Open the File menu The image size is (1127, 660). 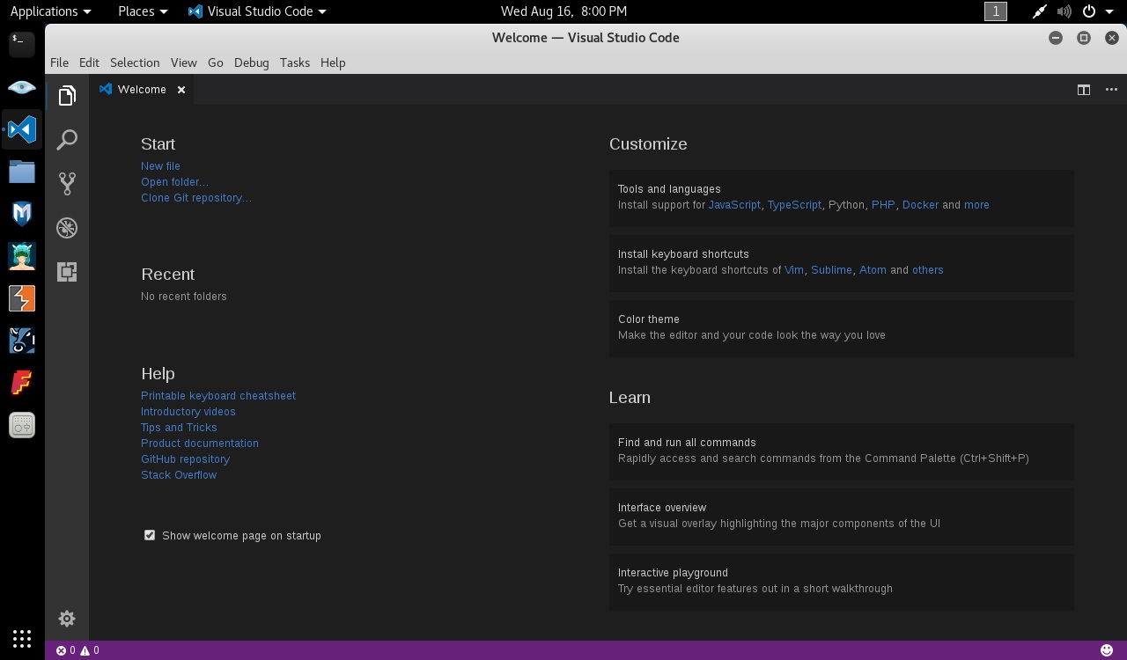(x=59, y=62)
